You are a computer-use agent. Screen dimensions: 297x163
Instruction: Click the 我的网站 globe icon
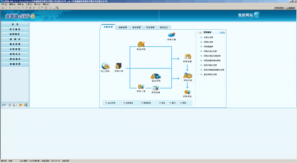click(256, 15)
